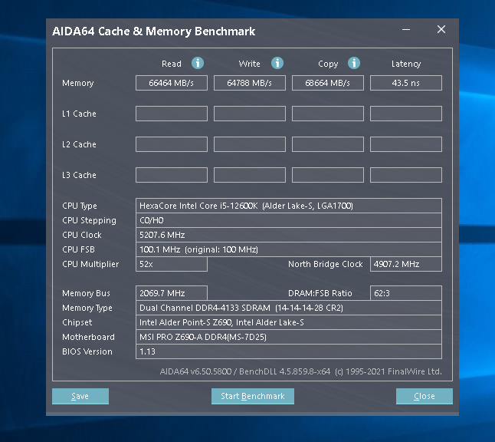Save the benchmark results
Viewport: 495px width, 442px height.
(x=80, y=396)
